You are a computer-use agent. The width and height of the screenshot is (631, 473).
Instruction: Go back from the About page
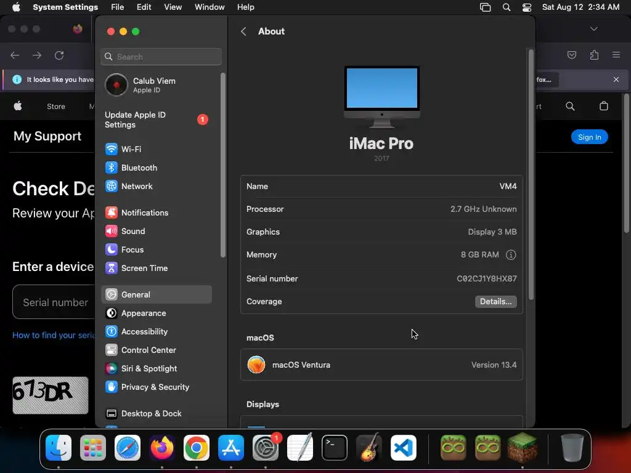[243, 31]
